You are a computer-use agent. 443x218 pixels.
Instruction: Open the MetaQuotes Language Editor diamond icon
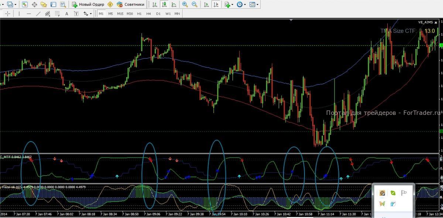pyautogui.click(x=110, y=5)
